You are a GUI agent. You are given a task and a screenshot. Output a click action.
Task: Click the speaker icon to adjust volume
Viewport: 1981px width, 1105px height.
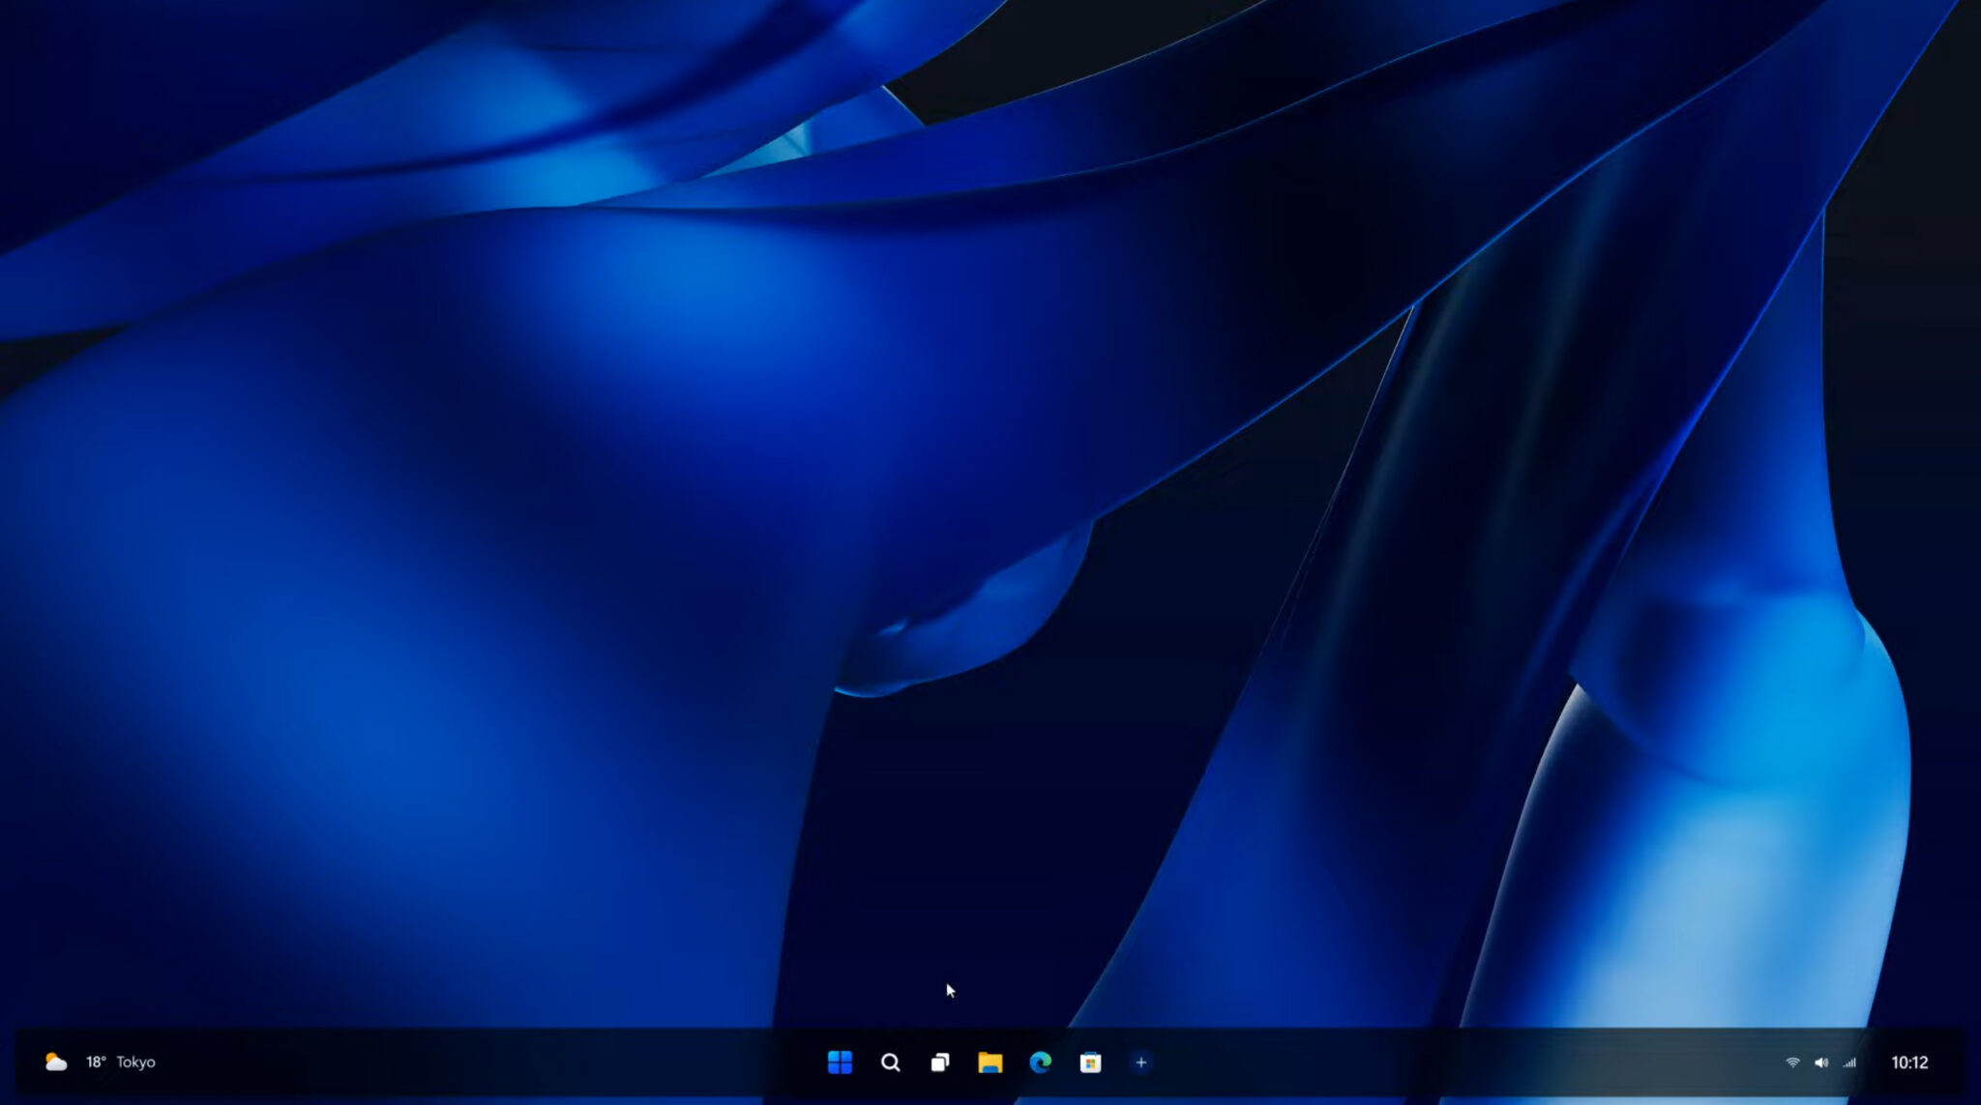pyautogui.click(x=1822, y=1061)
